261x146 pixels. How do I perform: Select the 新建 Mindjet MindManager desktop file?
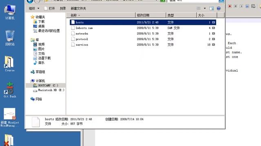10,117
